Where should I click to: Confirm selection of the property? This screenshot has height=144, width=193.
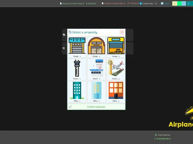point(96,107)
